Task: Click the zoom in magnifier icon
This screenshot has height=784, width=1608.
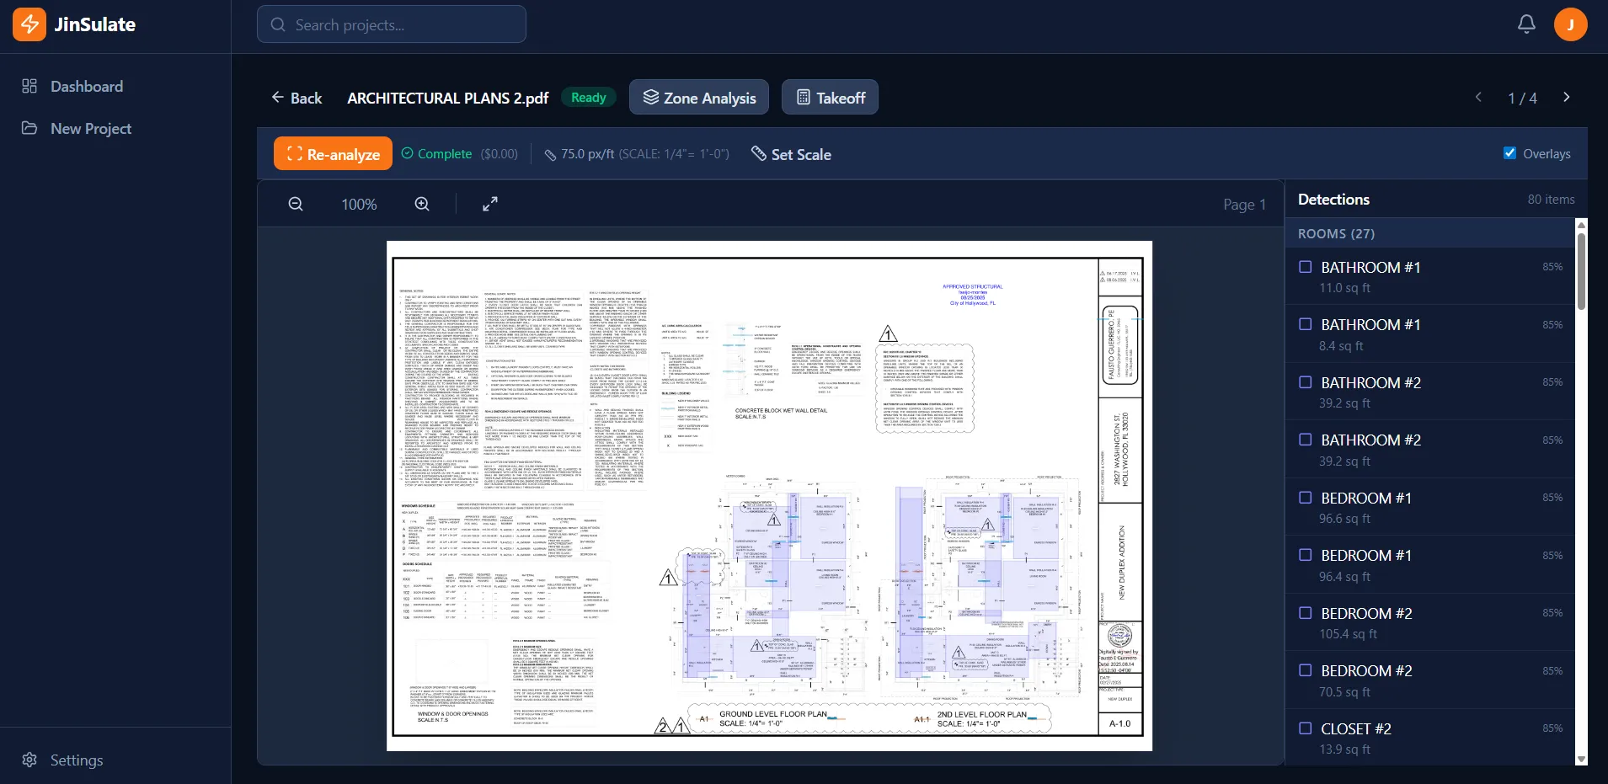Action: coord(422,204)
